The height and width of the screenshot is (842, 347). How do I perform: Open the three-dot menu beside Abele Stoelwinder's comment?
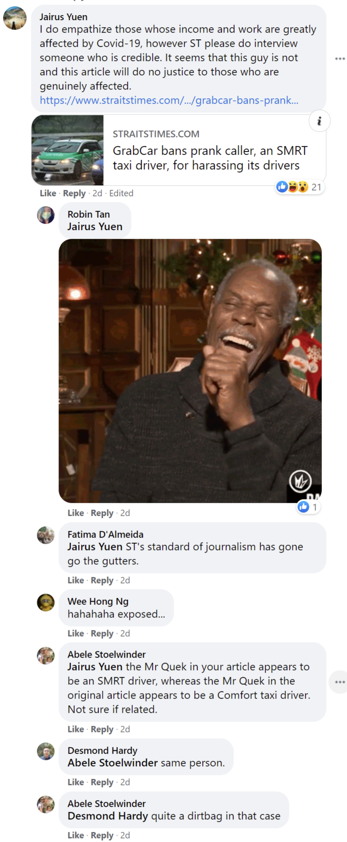tap(339, 682)
